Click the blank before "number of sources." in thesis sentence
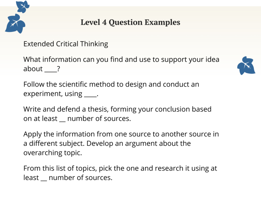The image size is (261, 201). [62, 119]
